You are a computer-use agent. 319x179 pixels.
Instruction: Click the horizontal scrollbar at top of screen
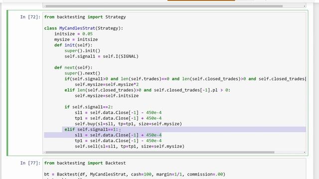point(164,6)
